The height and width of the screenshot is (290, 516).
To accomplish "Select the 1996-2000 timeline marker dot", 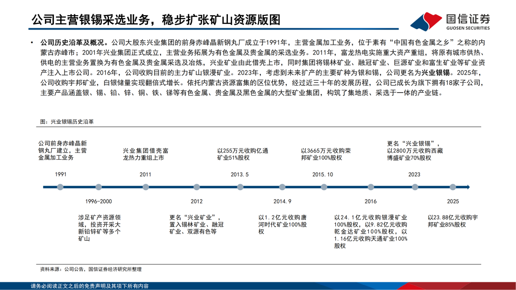I will [x=99, y=187].
